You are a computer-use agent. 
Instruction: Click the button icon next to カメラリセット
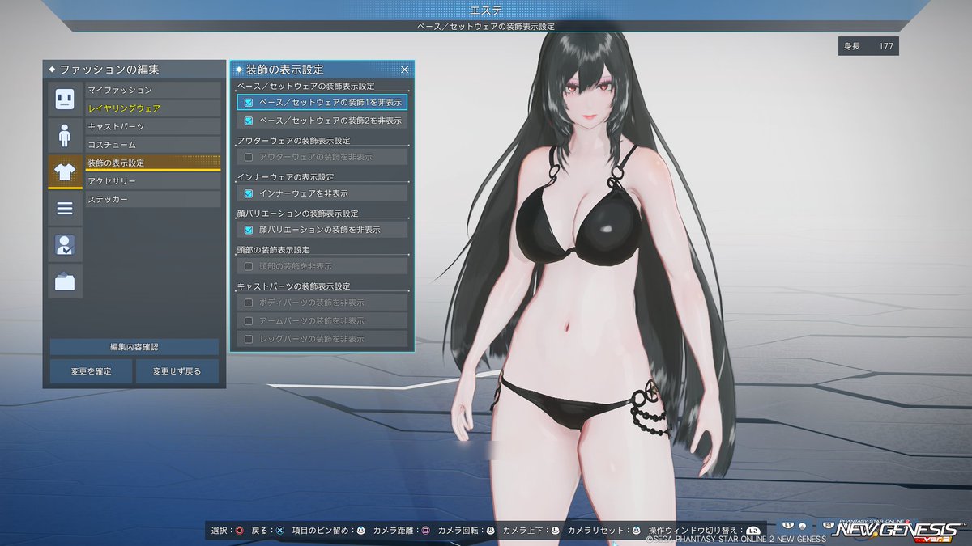(636, 531)
